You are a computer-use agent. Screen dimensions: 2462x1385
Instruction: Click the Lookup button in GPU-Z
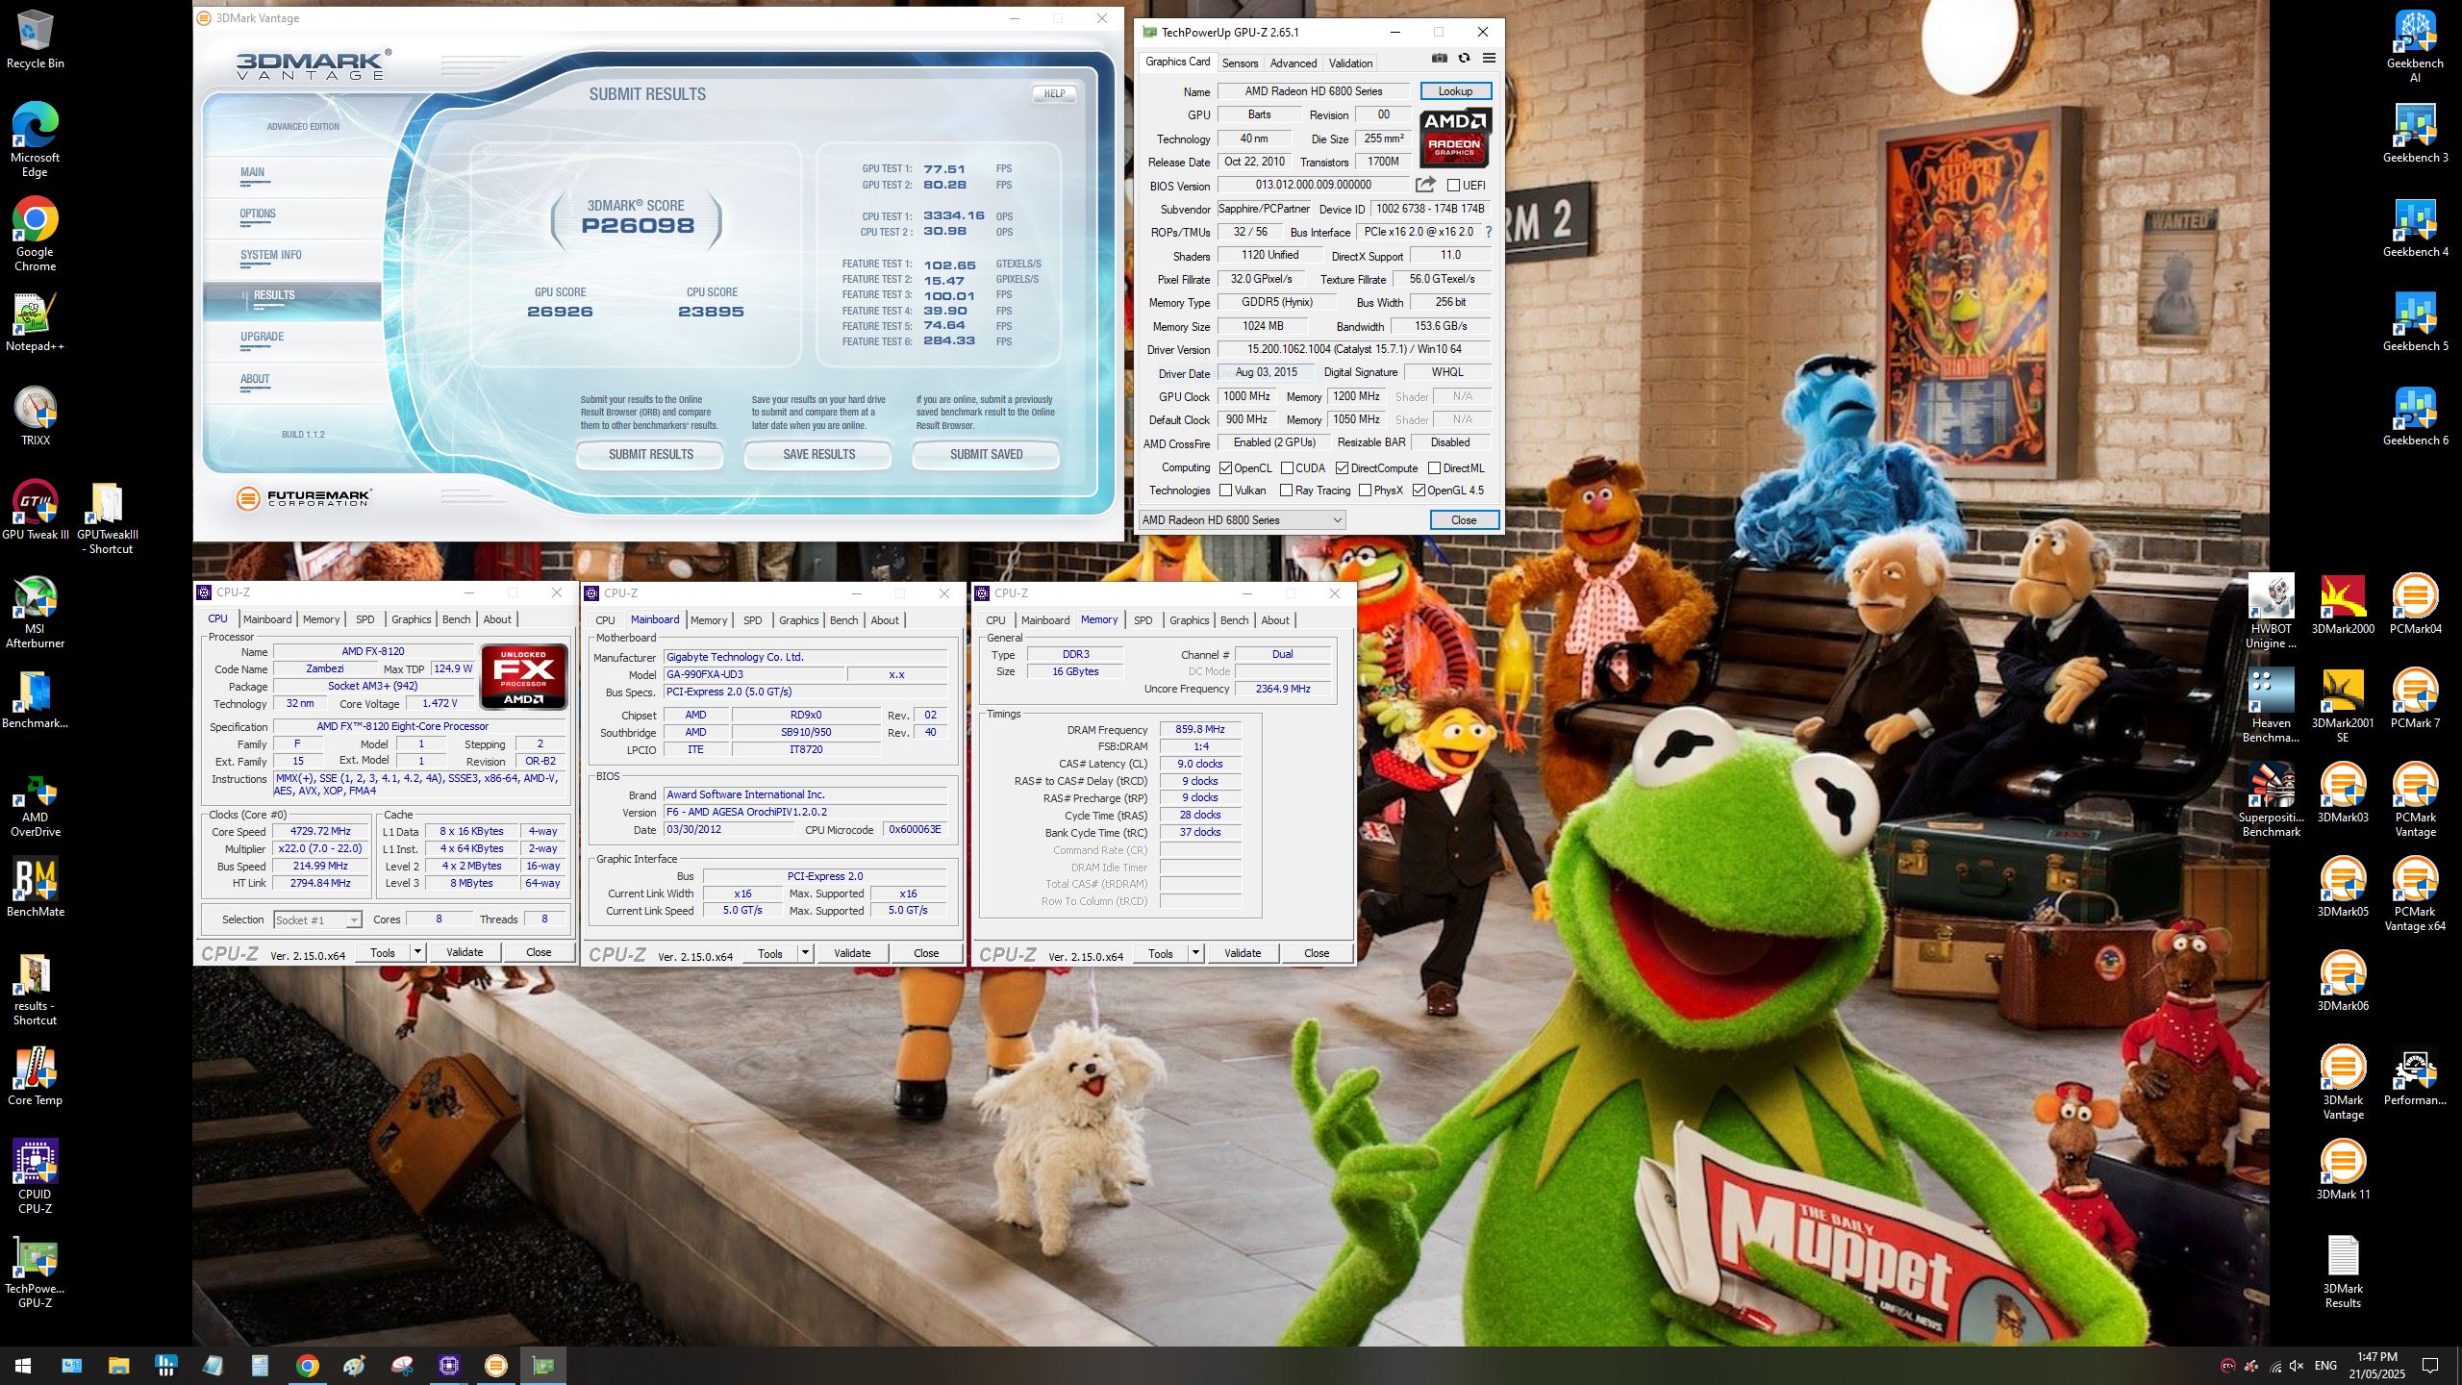tap(1455, 91)
